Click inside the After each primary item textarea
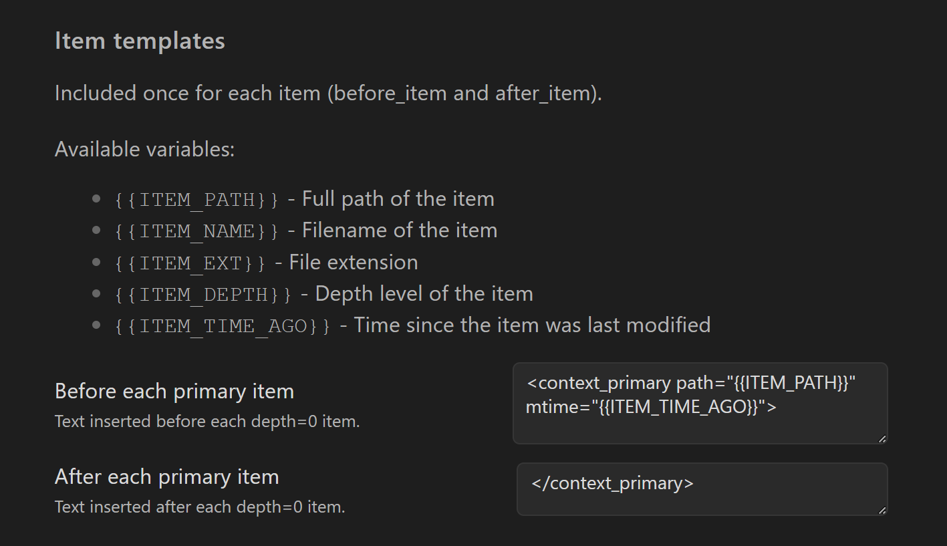Screen dimensions: 947x546 pos(702,489)
